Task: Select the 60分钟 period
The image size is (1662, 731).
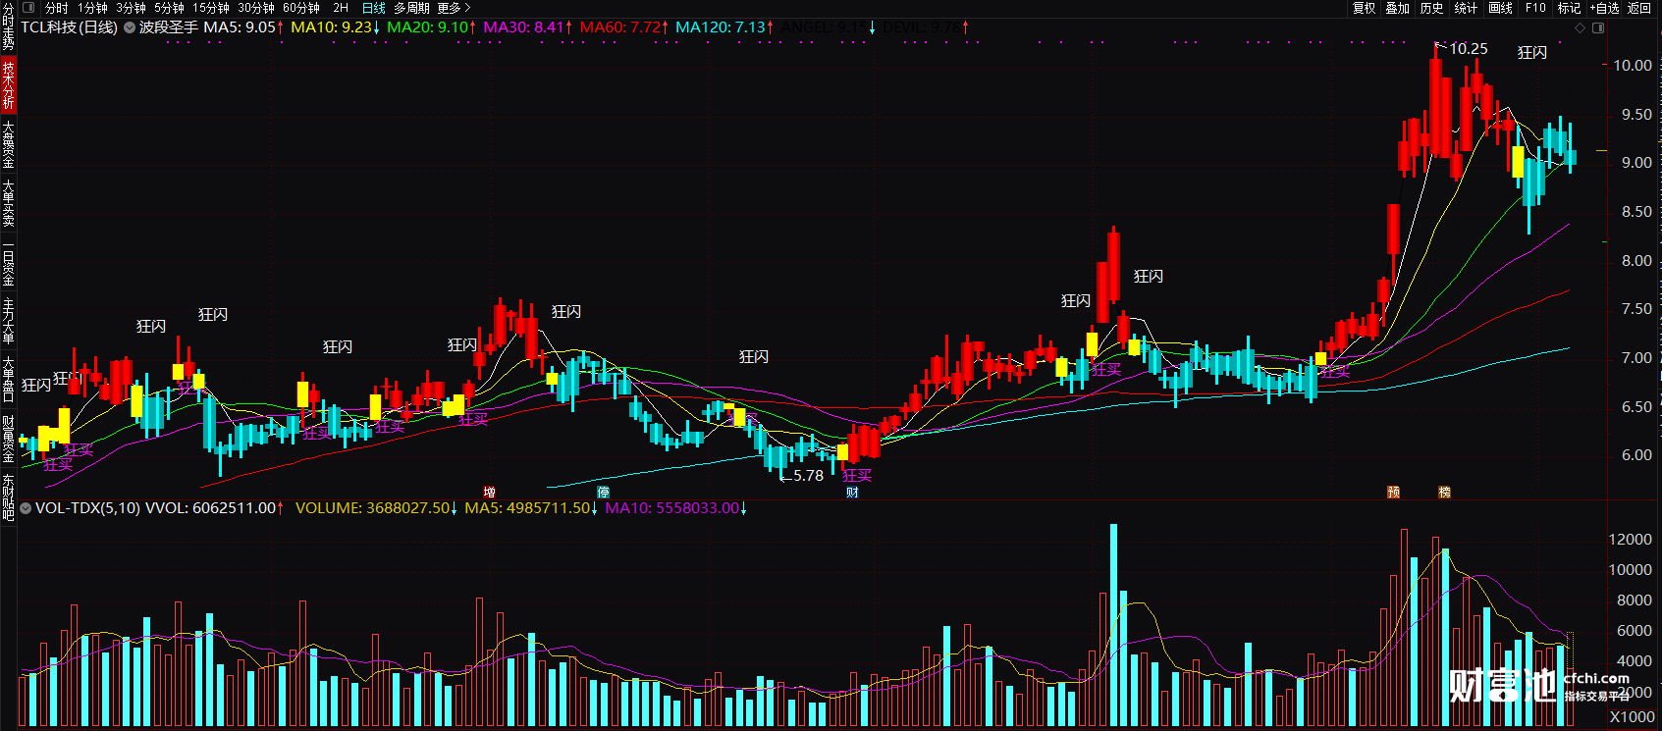Action: (301, 8)
